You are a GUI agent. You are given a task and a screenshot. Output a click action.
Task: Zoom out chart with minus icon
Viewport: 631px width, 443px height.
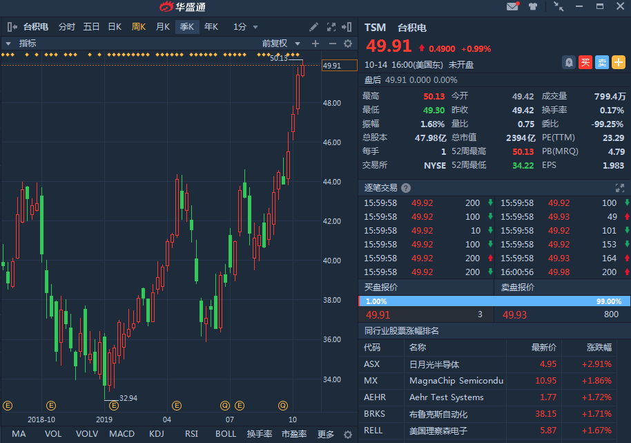coord(332,44)
